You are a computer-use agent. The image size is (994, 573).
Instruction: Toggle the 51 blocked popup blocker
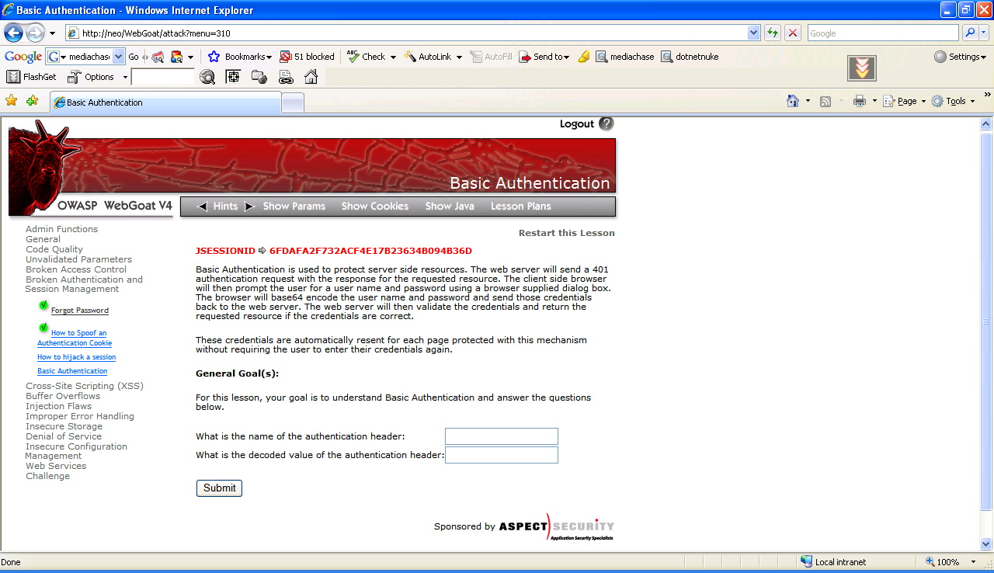click(x=307, y=57)
